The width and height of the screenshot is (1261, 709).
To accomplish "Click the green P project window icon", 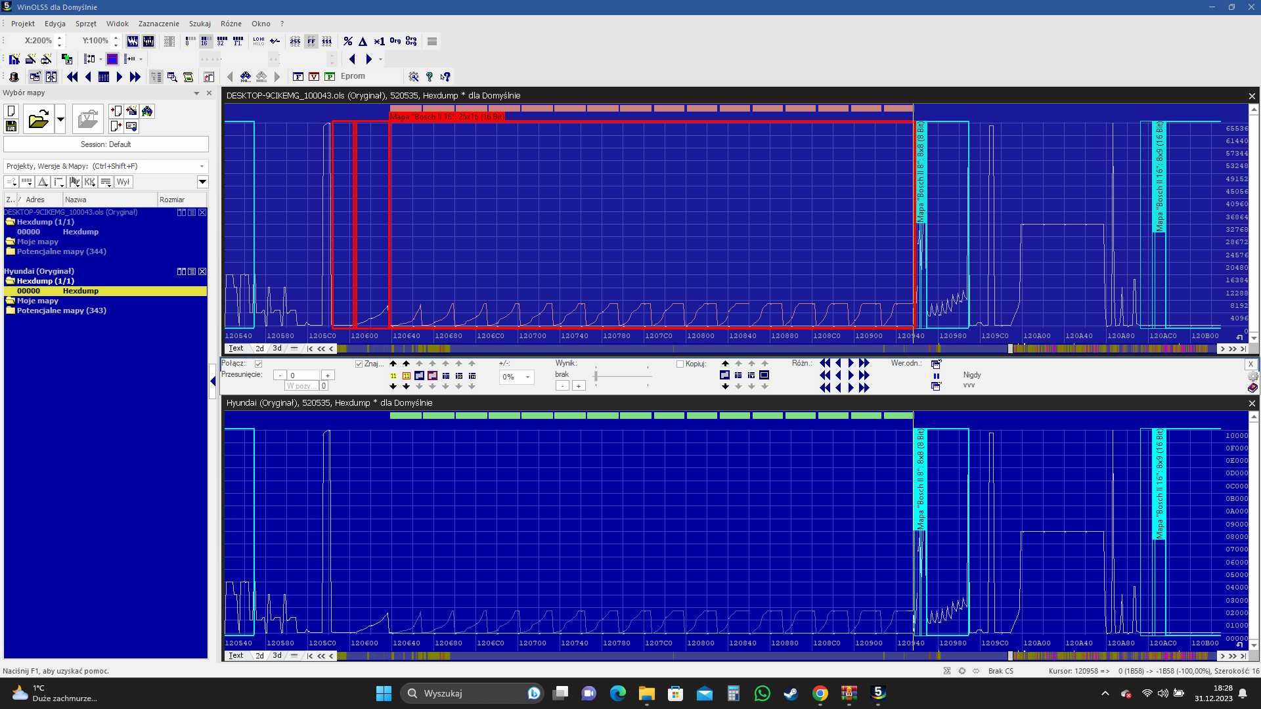I will (x=330, y=77).
